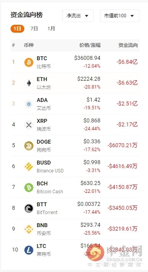Click the 价格/涨幅 column header
Image resolution: width=148 pixels, height=272 pixels.
point(90,45)
